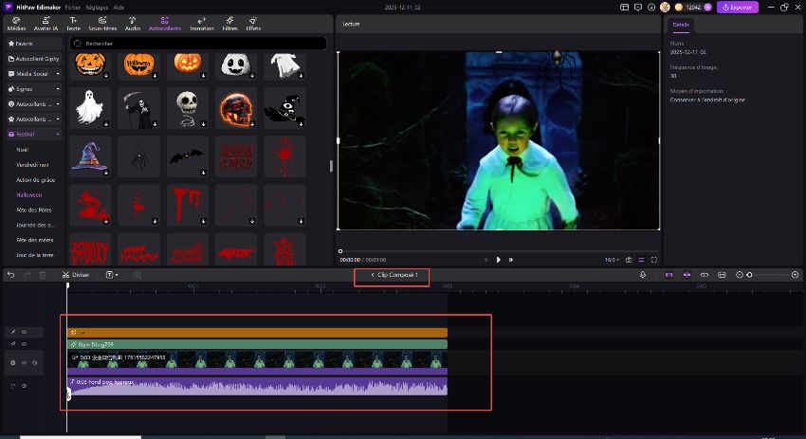Download the grim reaper sticker
This screenshot has height=439, width=806.
click(155, 124)
